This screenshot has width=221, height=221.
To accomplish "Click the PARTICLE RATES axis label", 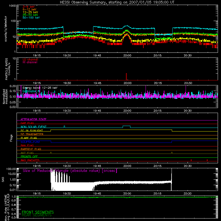I will 8,69.
